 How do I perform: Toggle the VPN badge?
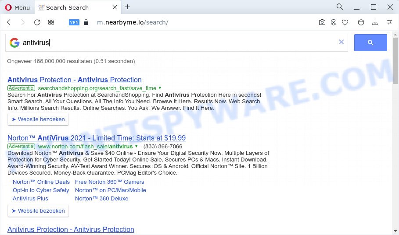pyautogui.click(x=74, y=22)
